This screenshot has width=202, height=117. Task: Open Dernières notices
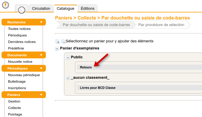(x=22, y=42)
